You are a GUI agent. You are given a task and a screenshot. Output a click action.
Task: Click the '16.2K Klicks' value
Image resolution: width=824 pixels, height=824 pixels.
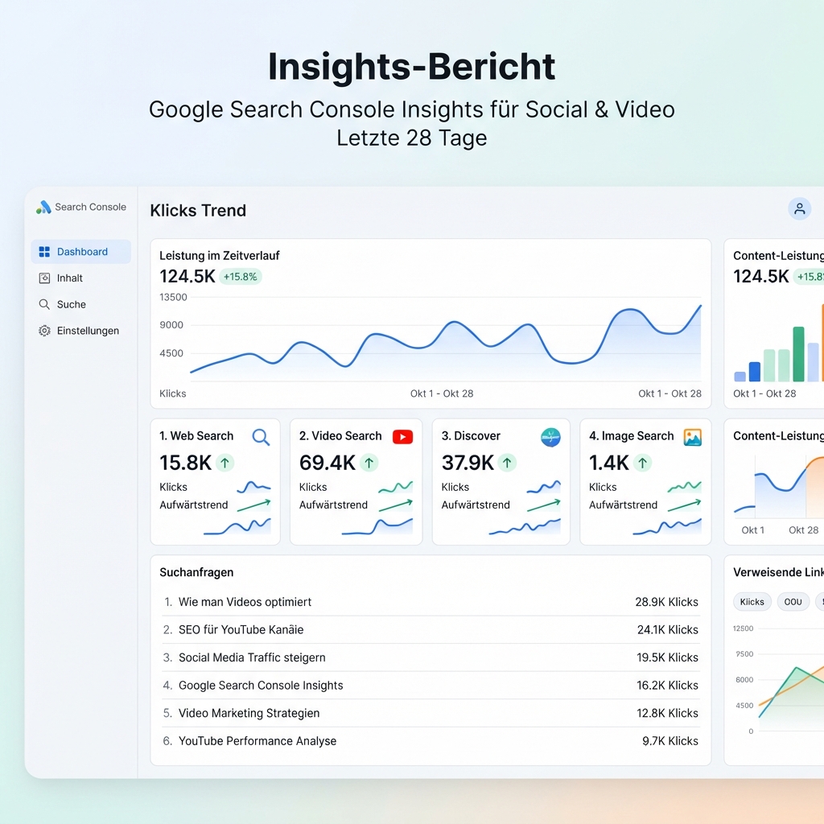click(667, 686)
